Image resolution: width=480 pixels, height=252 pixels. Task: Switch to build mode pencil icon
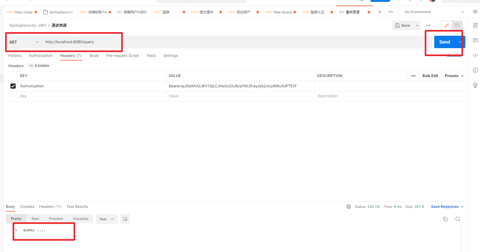tap(446, 25)
